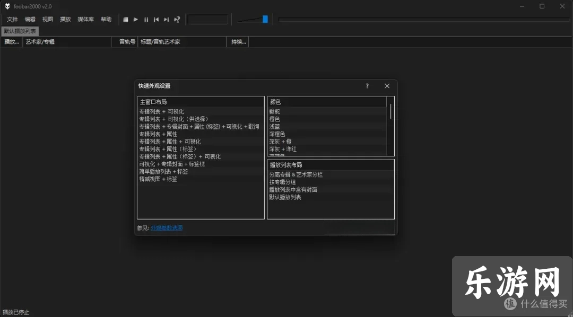Image resolution: width=573 pixels, height=317 pixels.
Task: Click the Stop playback icon
Action: (125, 20)
